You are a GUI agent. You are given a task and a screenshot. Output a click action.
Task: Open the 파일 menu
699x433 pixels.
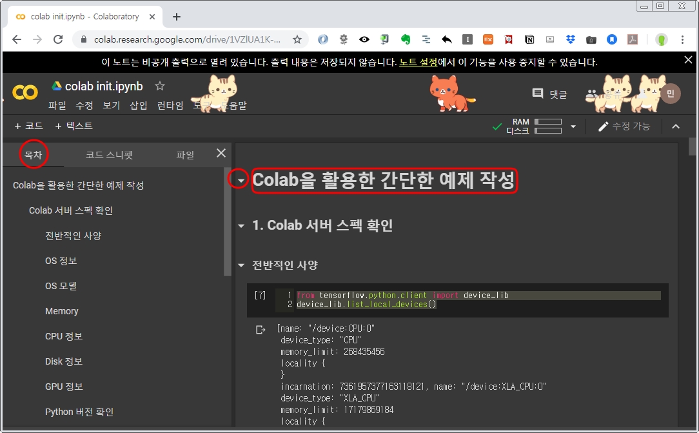(x=57, y=105)
